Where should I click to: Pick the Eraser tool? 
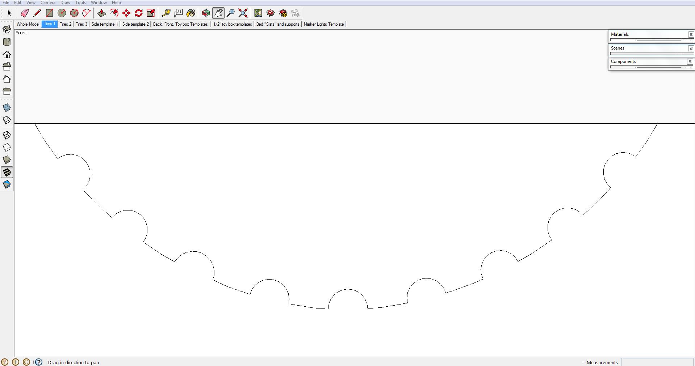[25, 13]
